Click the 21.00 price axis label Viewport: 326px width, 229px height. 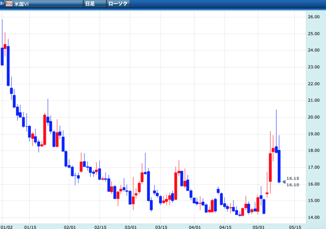314,100
